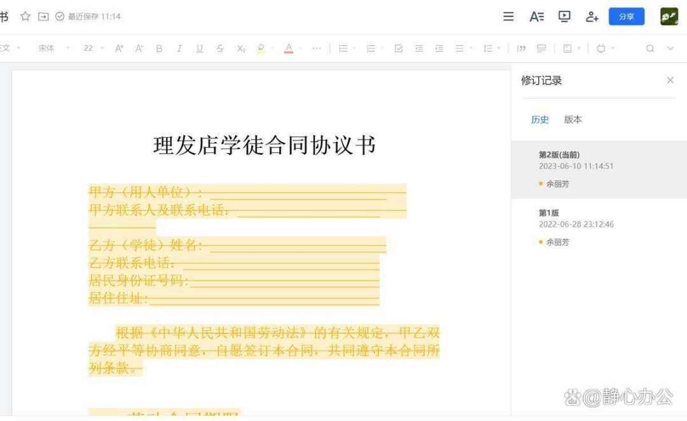Increase the font size

click(119, 48)
